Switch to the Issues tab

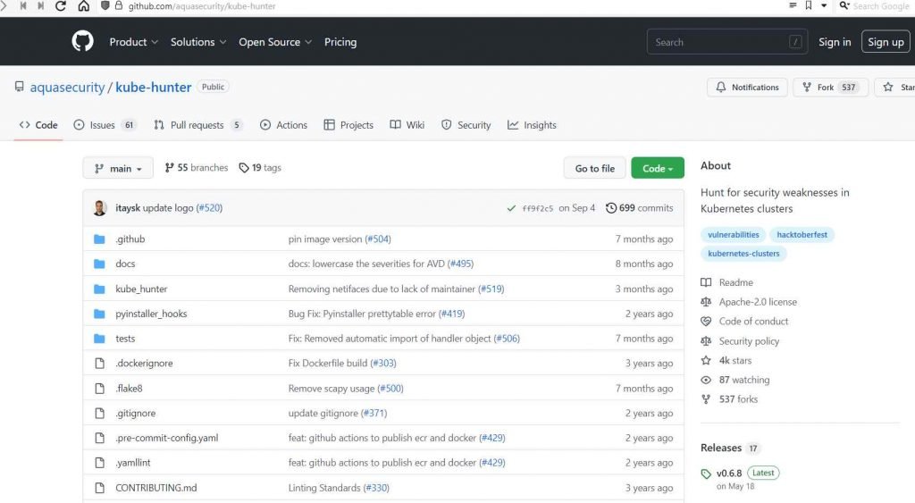(x=105, y=125)
